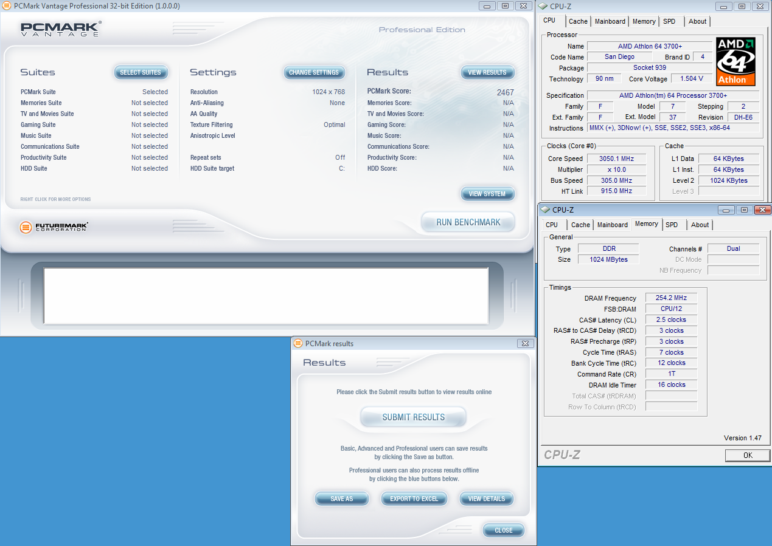Click the TV and Movies Suite row
772x546 pixels.
click(94, 114)
